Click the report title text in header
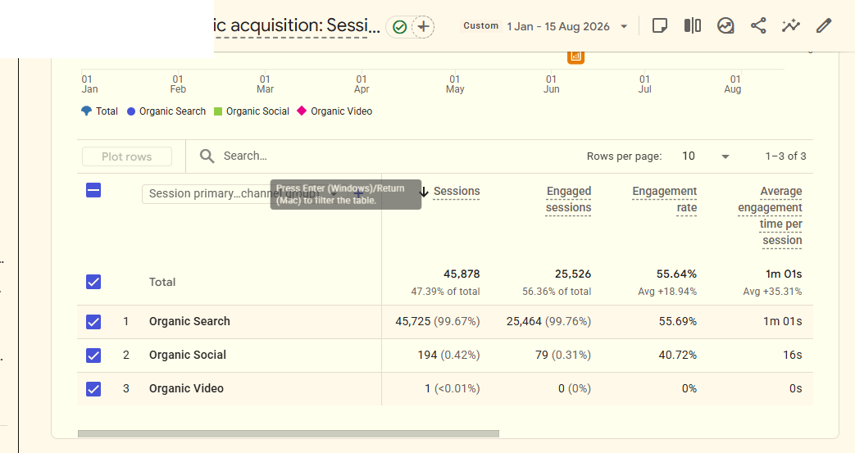This screenshot has height=453, width=855. click(298, 25)
